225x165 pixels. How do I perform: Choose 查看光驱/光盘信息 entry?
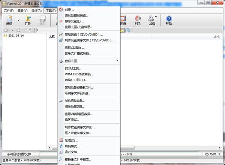pyautogui.click(x=89, y=27)
